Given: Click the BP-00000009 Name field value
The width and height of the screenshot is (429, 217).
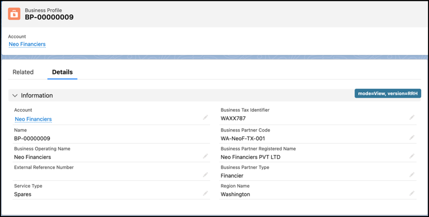Looking at the screenshot, I should 32,139.
